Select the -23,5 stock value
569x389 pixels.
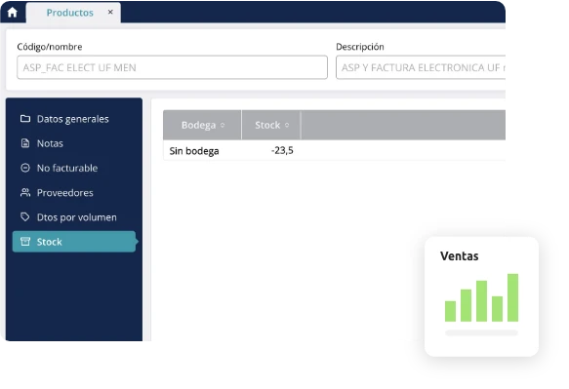click(x=282, y=150)
